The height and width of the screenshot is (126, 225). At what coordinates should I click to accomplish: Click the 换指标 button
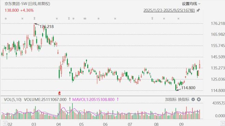(x=184, y=99)
